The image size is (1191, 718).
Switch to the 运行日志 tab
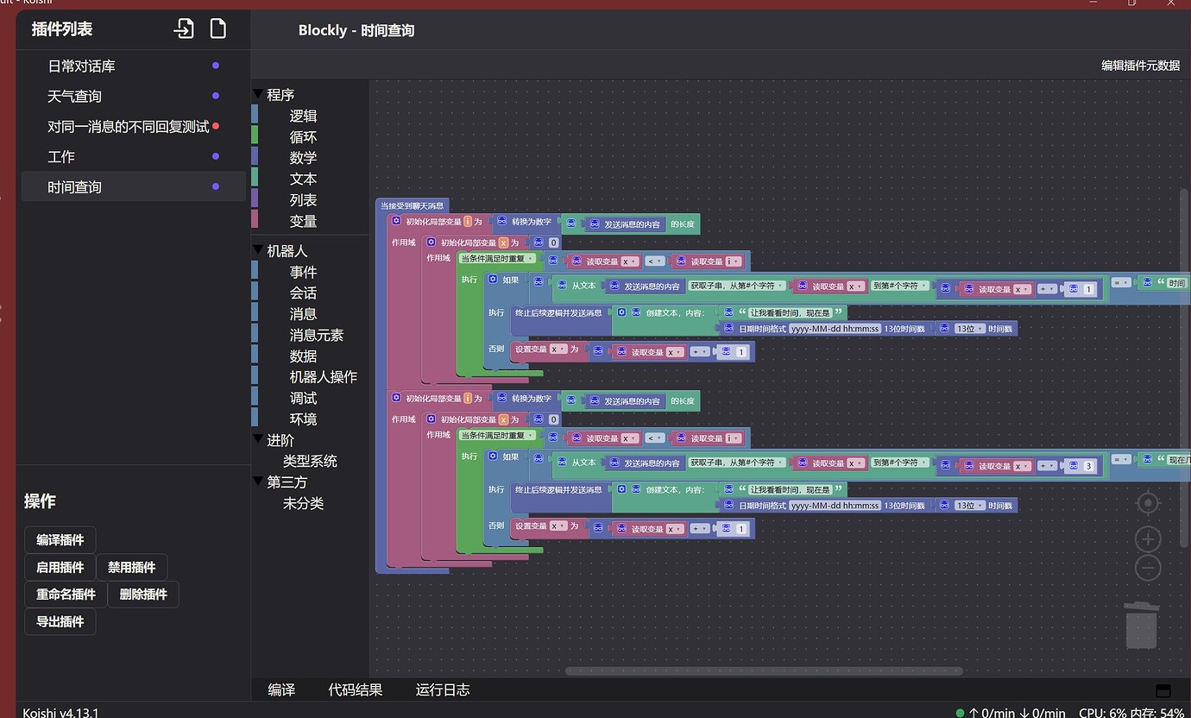tap(442, 690)
